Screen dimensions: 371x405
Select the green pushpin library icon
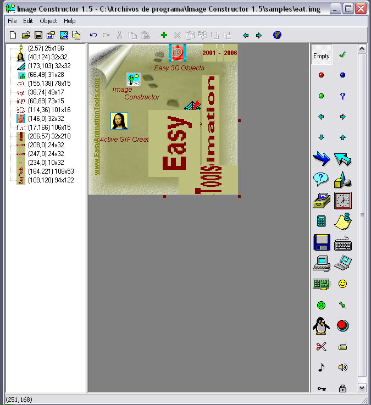pyautogui.click(x=342, y=305)
